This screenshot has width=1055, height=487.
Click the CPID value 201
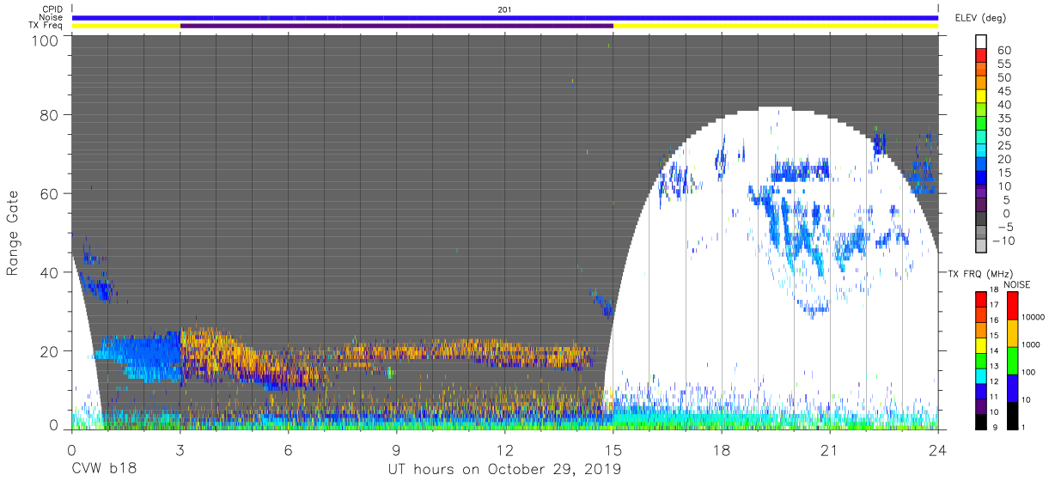pos(503,9)
